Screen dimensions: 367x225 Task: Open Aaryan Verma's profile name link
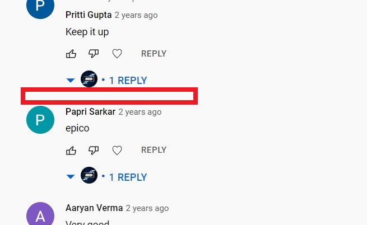94,208
